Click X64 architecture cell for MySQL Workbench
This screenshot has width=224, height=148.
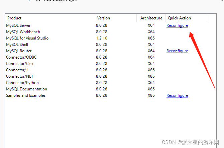click(151, 32)
